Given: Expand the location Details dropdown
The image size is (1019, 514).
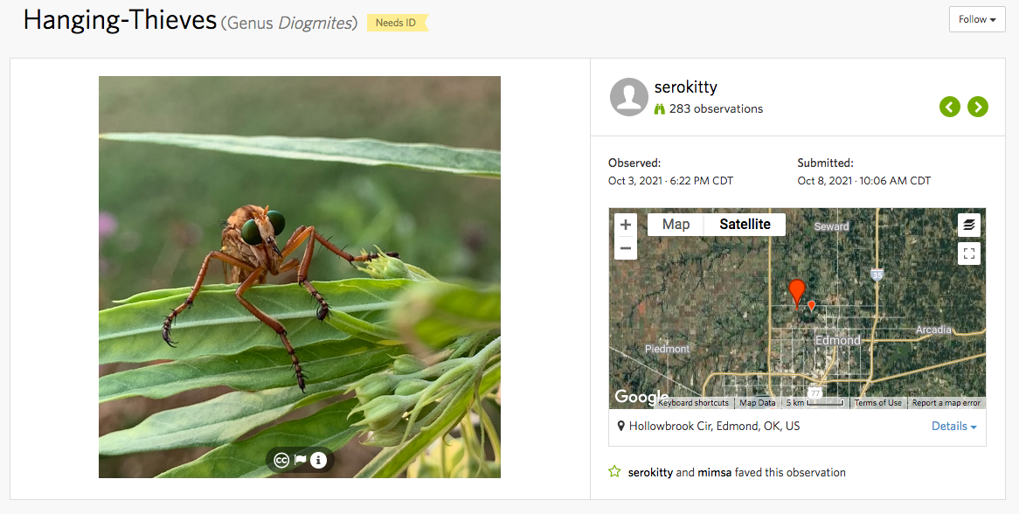Looking at the screenshot, I should [954, 427].
